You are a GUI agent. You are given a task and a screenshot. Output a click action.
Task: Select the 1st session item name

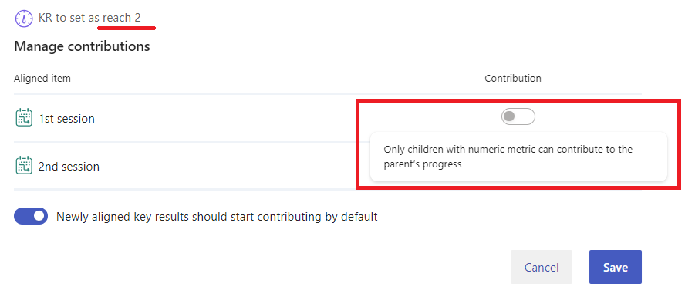pos(66,118)
